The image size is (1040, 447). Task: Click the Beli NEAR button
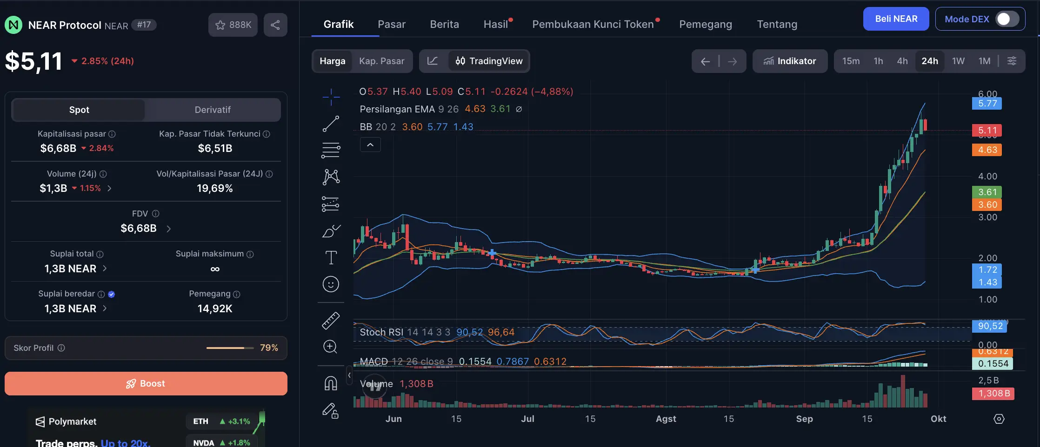(896, 19)
